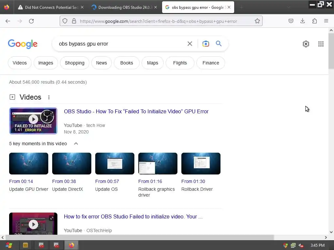Viewport: 334px width, 250px height.
Task: Jump to From 01:30 Rollback Driver
Action: click(193, 181)
